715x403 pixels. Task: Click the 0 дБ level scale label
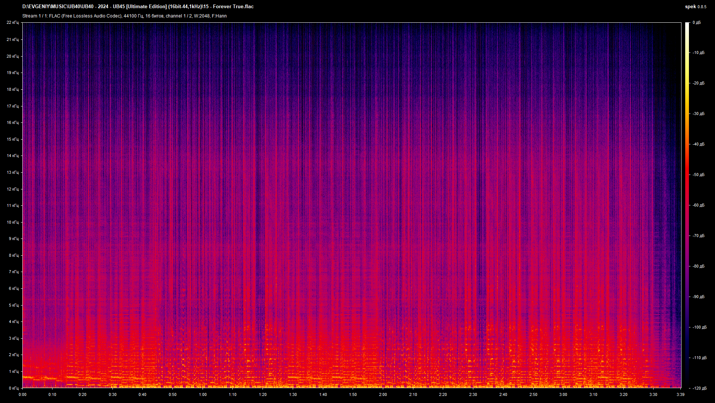coord(697,23)
